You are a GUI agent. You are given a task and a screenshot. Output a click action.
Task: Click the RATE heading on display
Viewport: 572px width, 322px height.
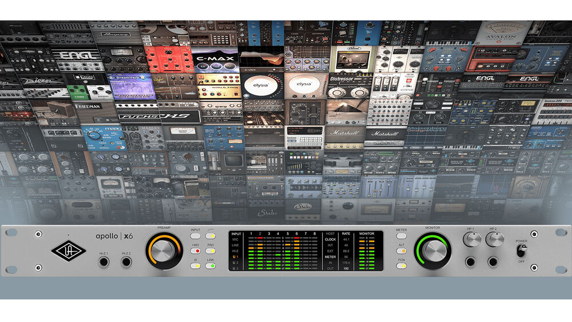[x=346, y=234]
